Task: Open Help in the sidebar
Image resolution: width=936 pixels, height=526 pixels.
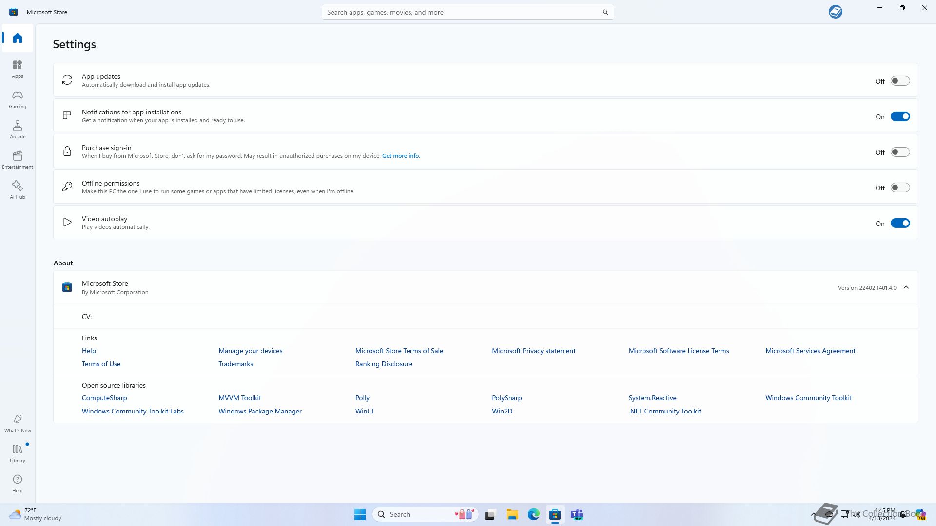Action: click(18, 484)
